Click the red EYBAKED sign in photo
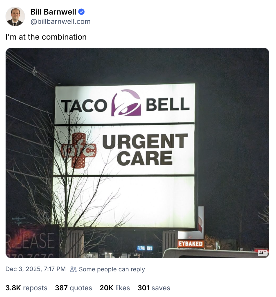Image resolution: width=276 pixels, height=297 pixels. pyautogui.click(x=191, y=244)
